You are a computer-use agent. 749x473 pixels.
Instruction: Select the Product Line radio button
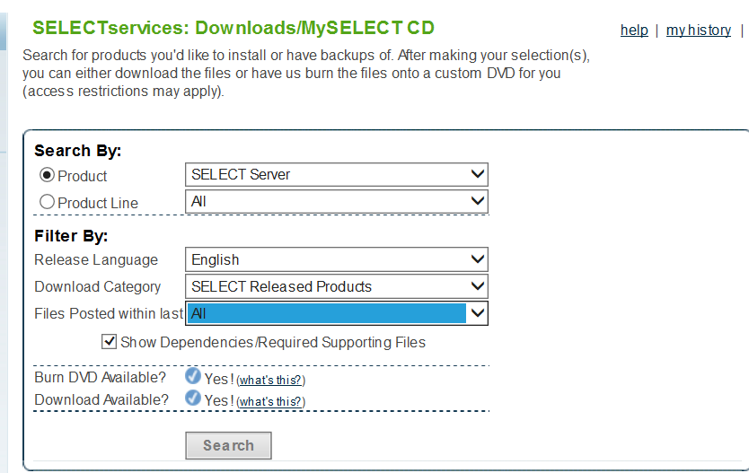click(x=47, y=202)
